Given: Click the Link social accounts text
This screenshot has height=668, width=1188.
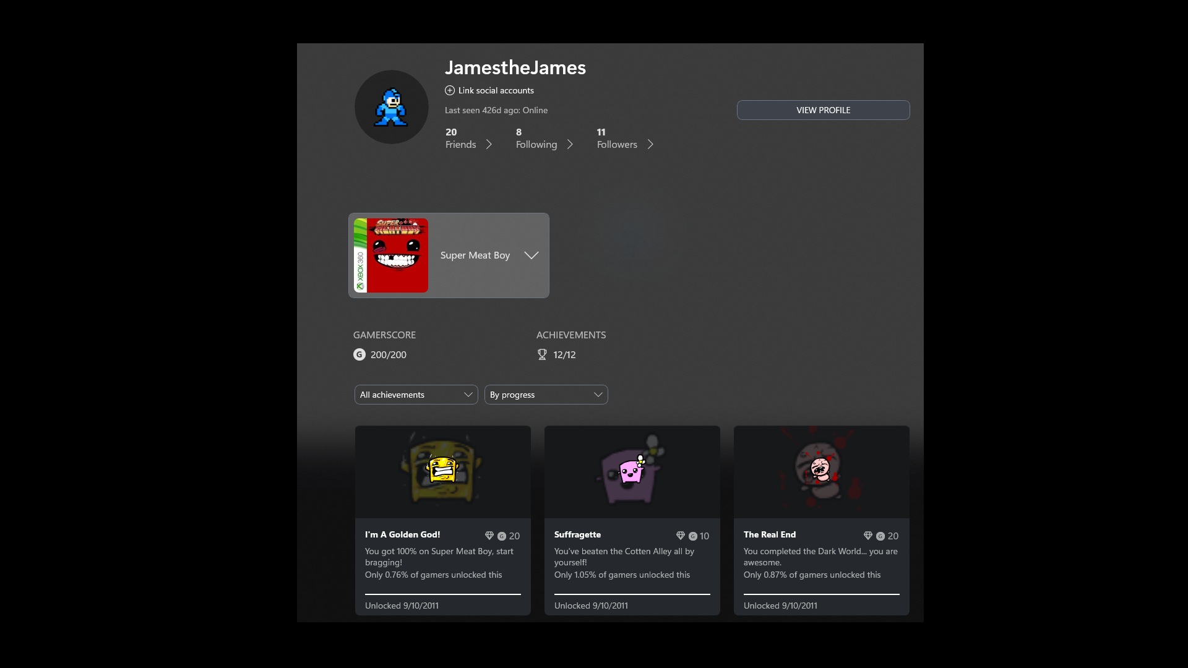Looking at the screenshot, I should click(496, 90).
